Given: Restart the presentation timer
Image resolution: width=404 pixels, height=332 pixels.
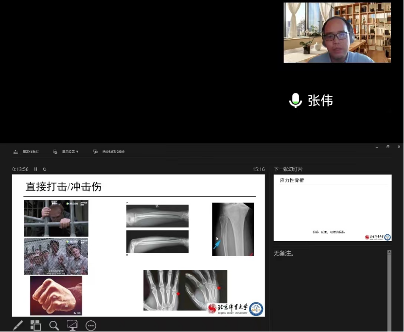Looking at the screenshot, I should tap(45, 169).
